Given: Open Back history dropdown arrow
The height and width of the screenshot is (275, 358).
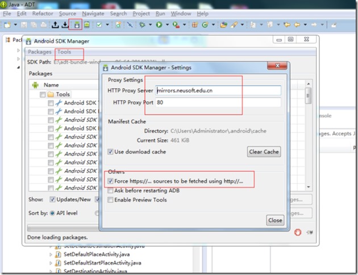Looking at the screenshot, I should (x=305, y=24).
